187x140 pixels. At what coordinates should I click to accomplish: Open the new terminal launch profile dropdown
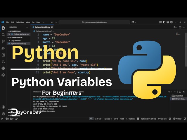point(172,92)
